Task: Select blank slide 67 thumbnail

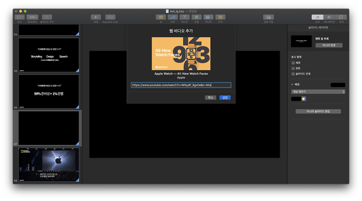Action: click(49, 128)
